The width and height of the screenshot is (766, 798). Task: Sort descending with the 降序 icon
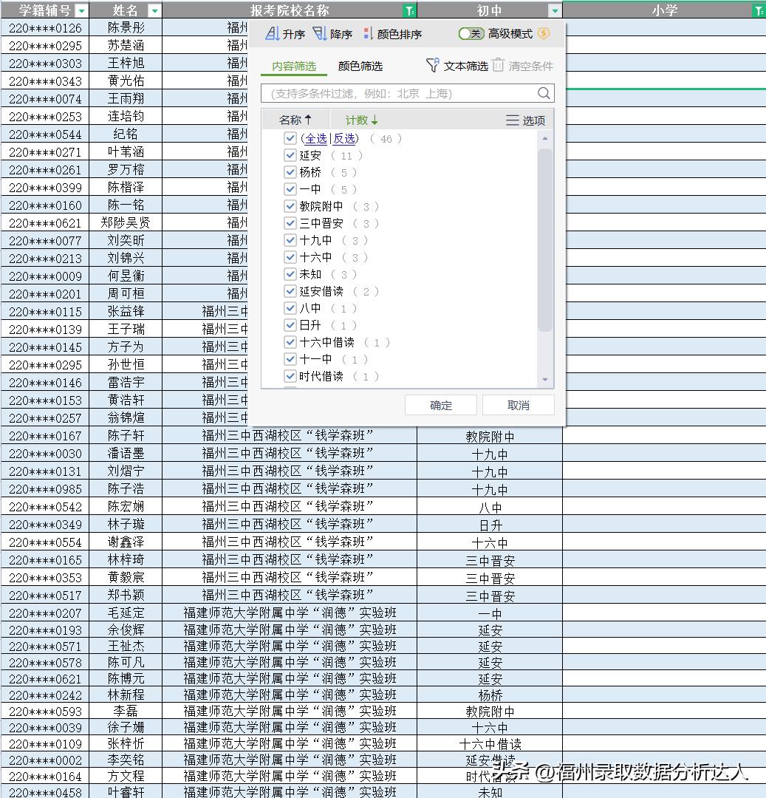pyautogui.click(x=320, y=34)
